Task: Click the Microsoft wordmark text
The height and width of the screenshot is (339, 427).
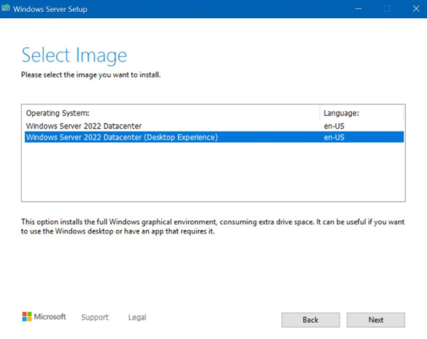Action: coord(50,317)
